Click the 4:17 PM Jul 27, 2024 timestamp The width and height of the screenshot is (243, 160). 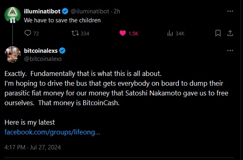click(x=32, y=147)
